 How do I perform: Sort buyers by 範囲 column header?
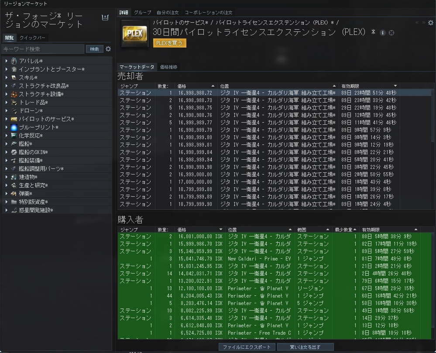[313, 230]
